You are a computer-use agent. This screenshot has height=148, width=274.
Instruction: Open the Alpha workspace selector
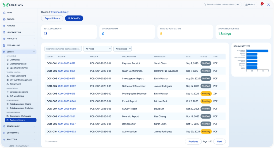pyautogui.click(x=250, y=5)
